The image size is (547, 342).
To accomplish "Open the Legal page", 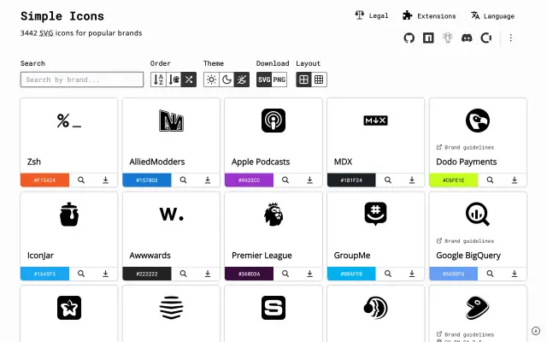I will click(x=372, y=15).
